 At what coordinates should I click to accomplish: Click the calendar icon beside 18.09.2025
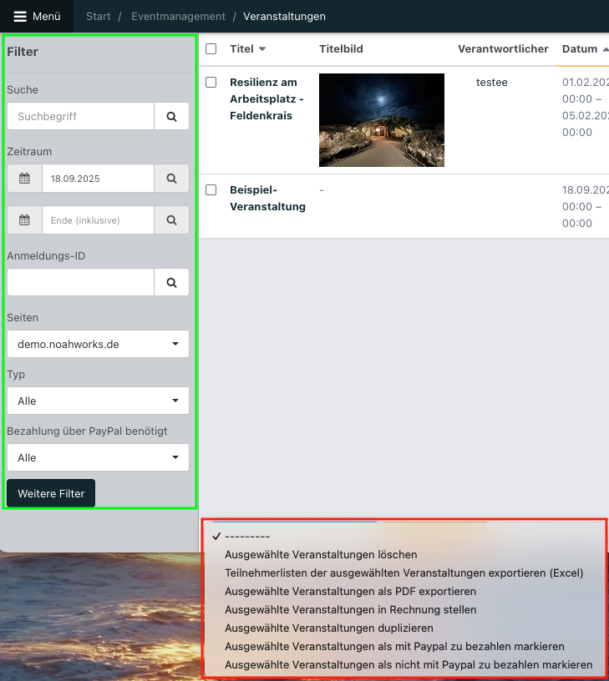(x=25, y=179)
